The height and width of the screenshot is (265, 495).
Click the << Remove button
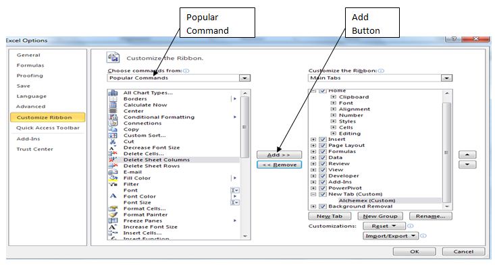[279, 165]
